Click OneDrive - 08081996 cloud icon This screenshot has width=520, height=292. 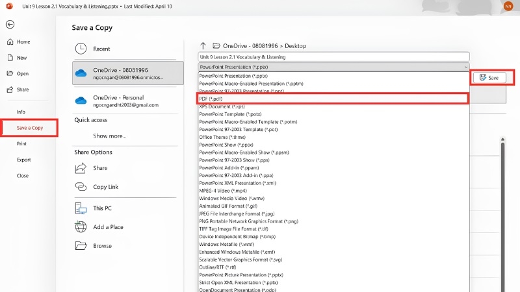pyautogui.click(x=81, y=73)
